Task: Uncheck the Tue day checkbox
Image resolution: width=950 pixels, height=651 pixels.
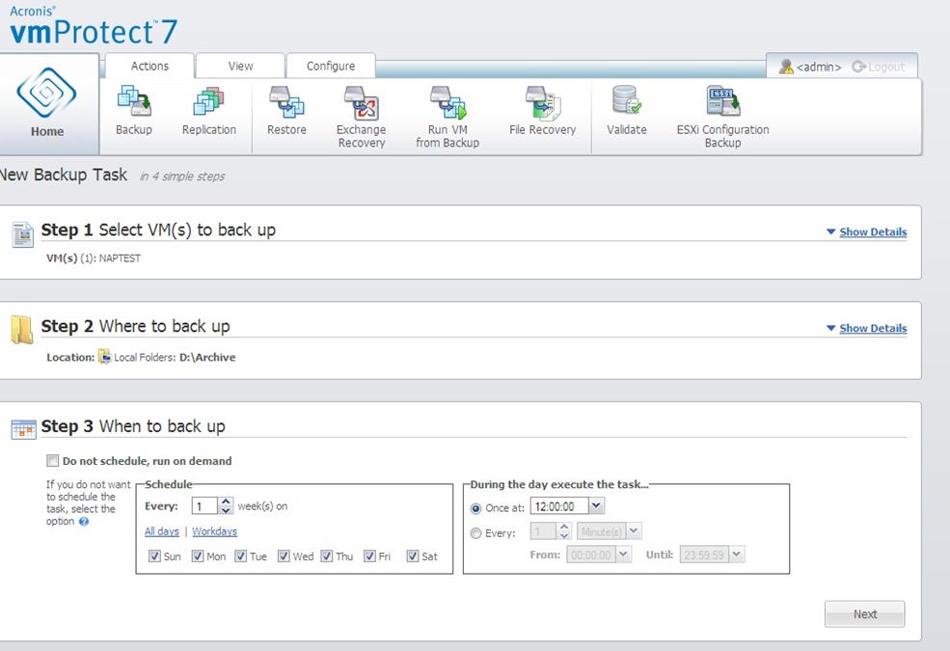Action: (x=240, y=556)
